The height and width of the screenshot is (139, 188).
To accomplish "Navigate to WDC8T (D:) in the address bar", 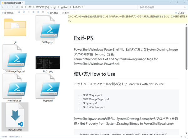I will (x=42, y=7).
